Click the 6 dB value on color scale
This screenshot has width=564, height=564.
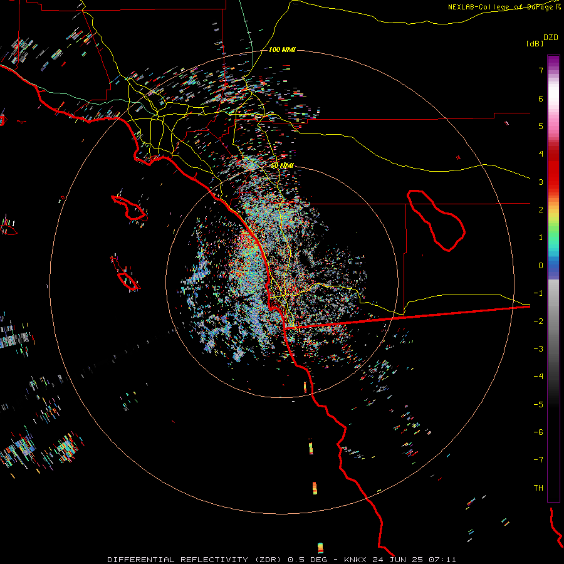(541, 98)
